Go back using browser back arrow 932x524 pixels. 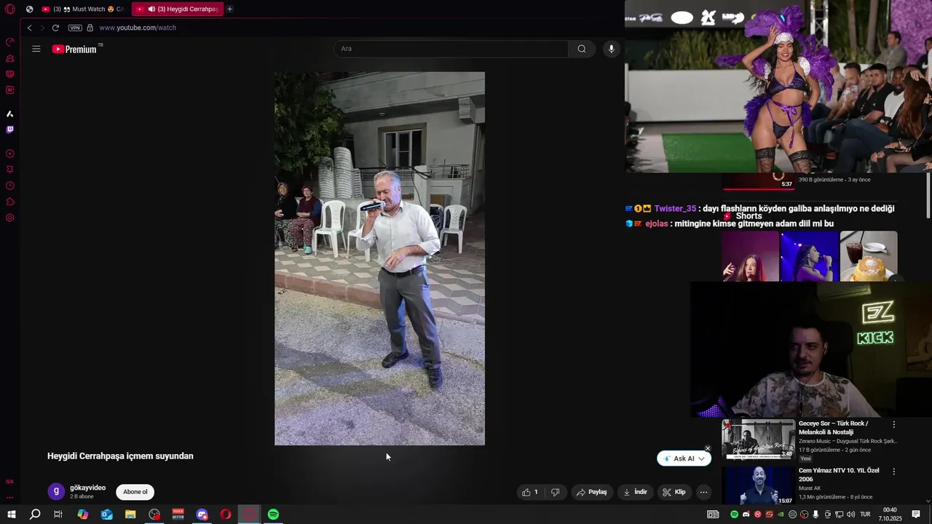pyautogui.click(x=29, y=28)
